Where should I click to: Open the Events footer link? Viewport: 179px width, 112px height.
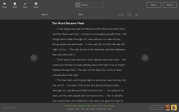point(99,106)
